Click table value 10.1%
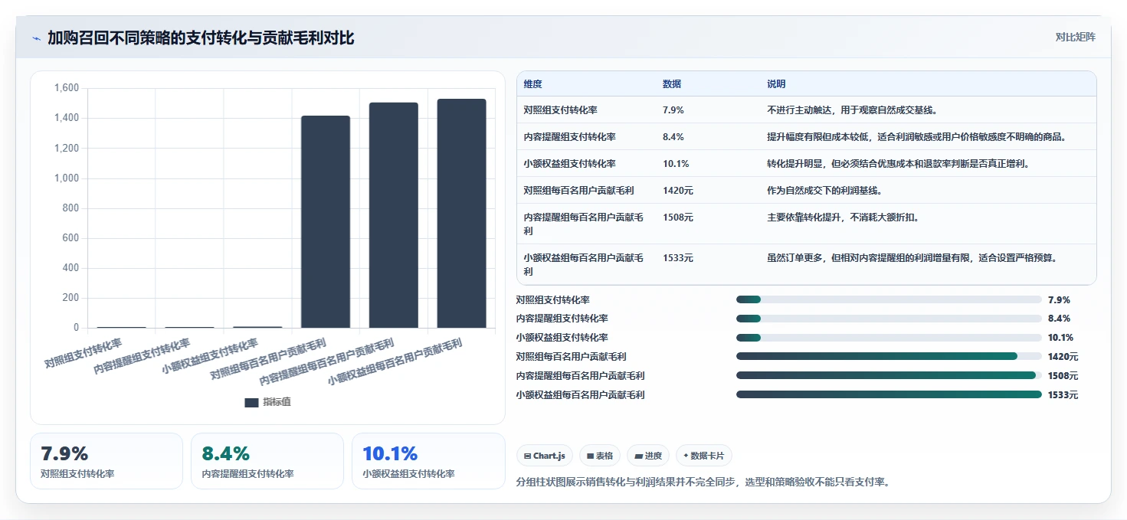This screenshot has width=1127, height=520. [676, 164]
